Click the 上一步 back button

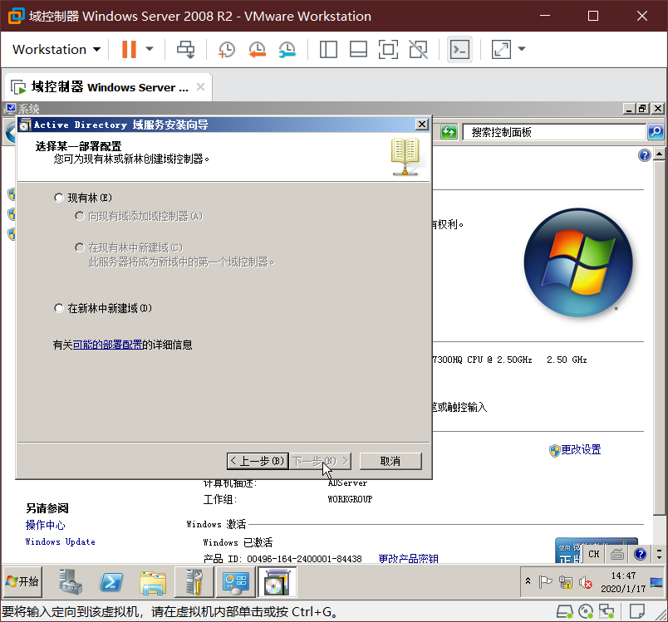tap(258, 461)
